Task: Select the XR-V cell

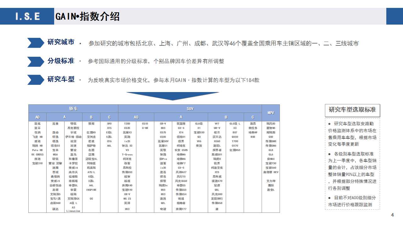Action: coord(127,195)
